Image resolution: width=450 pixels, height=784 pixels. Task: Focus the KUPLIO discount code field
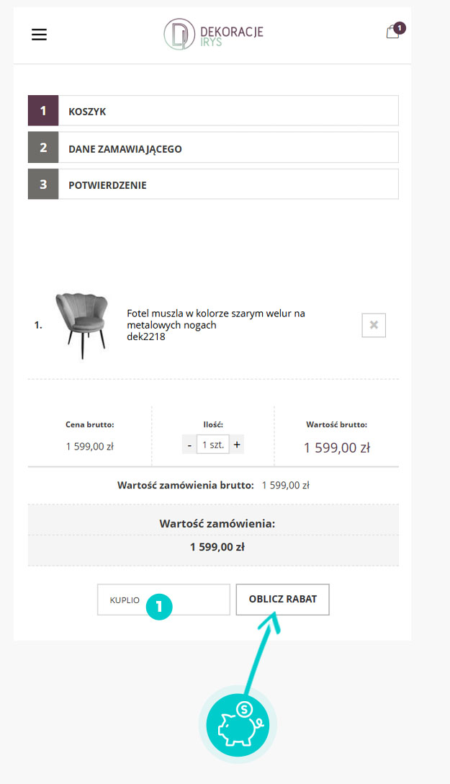(x=163, y=600)
